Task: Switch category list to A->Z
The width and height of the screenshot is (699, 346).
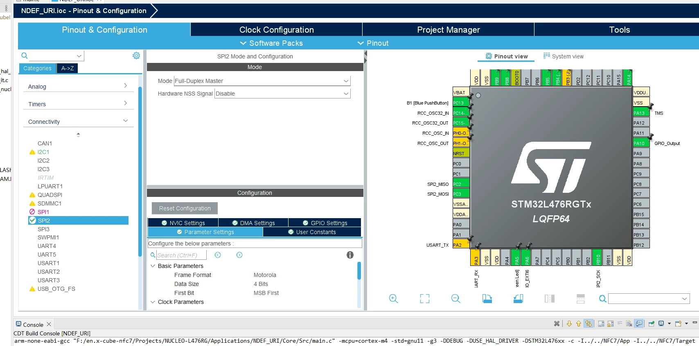Action: [x=67, y=68]
